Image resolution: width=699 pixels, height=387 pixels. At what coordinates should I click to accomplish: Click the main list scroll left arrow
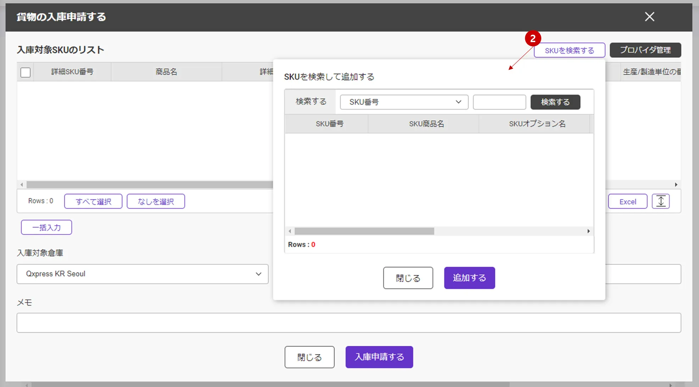click(22, 184)
